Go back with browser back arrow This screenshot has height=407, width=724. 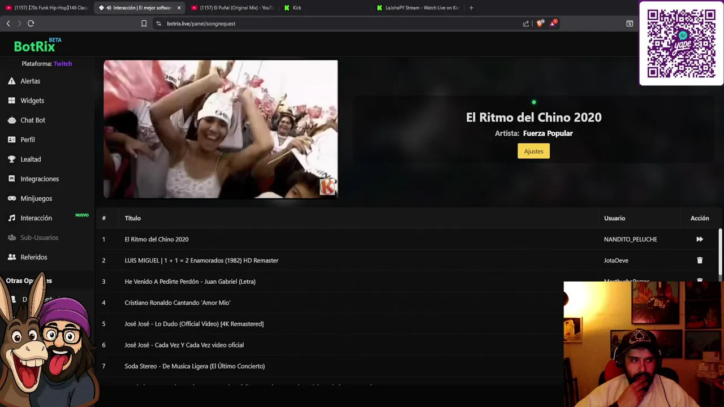[8, 23]
